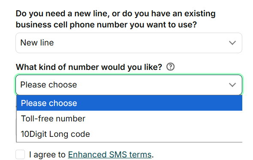Image resolution: width=253 pixels, height=160 pixels.
Task: Click the 'What kind of number would you like?' label
Action: (89, 67)
